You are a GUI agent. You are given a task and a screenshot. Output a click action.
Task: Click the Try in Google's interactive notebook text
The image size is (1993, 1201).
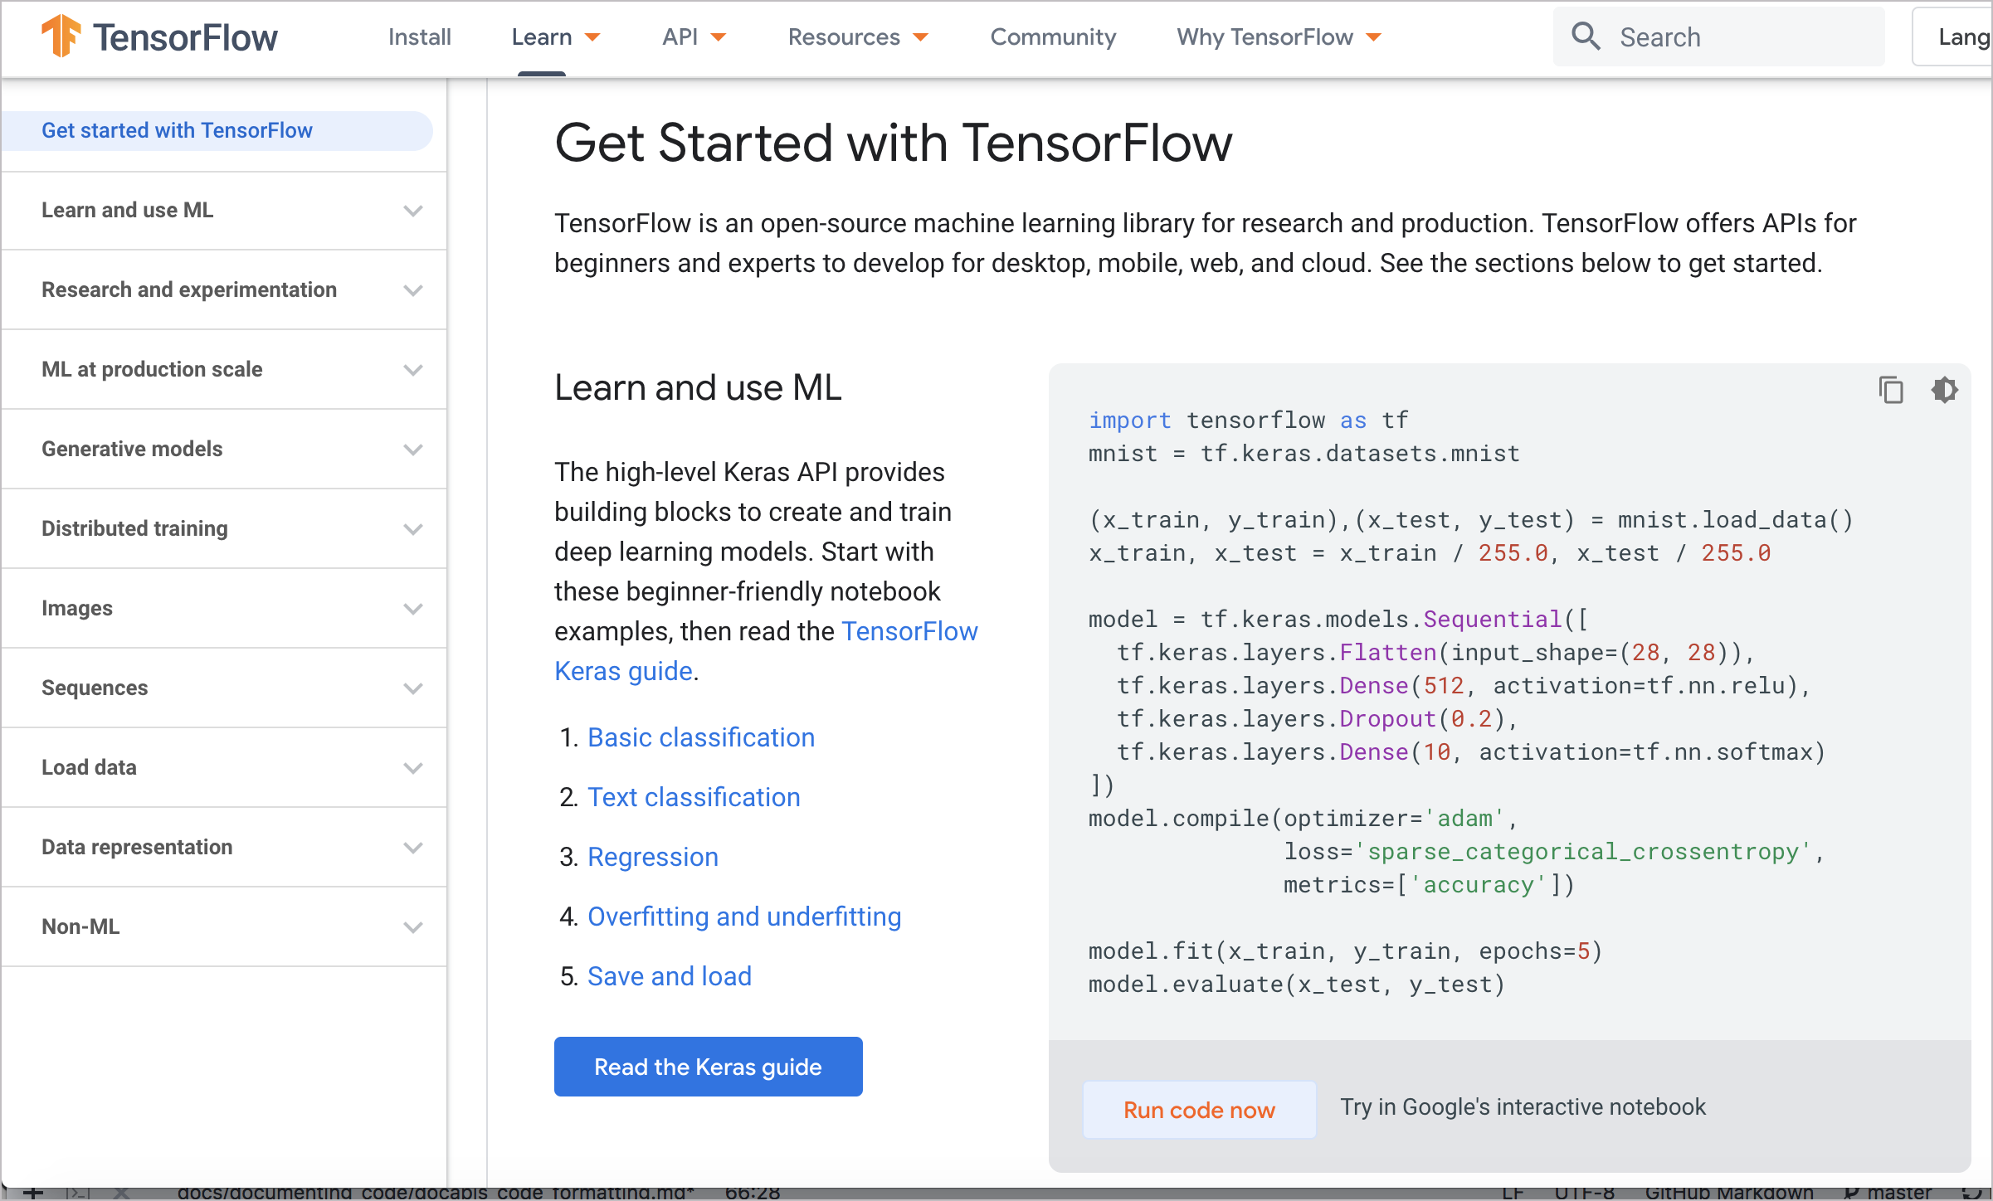(1523, 1107)
